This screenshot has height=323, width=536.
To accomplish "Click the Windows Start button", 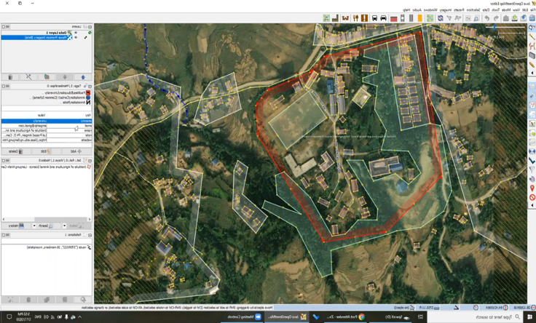I will point(529,317).
